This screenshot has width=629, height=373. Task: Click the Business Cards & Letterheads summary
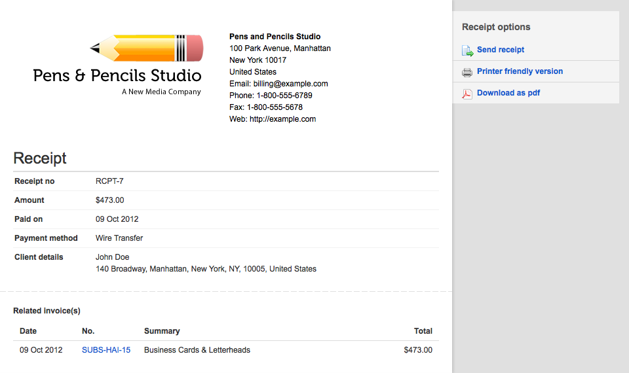(197, 350)
